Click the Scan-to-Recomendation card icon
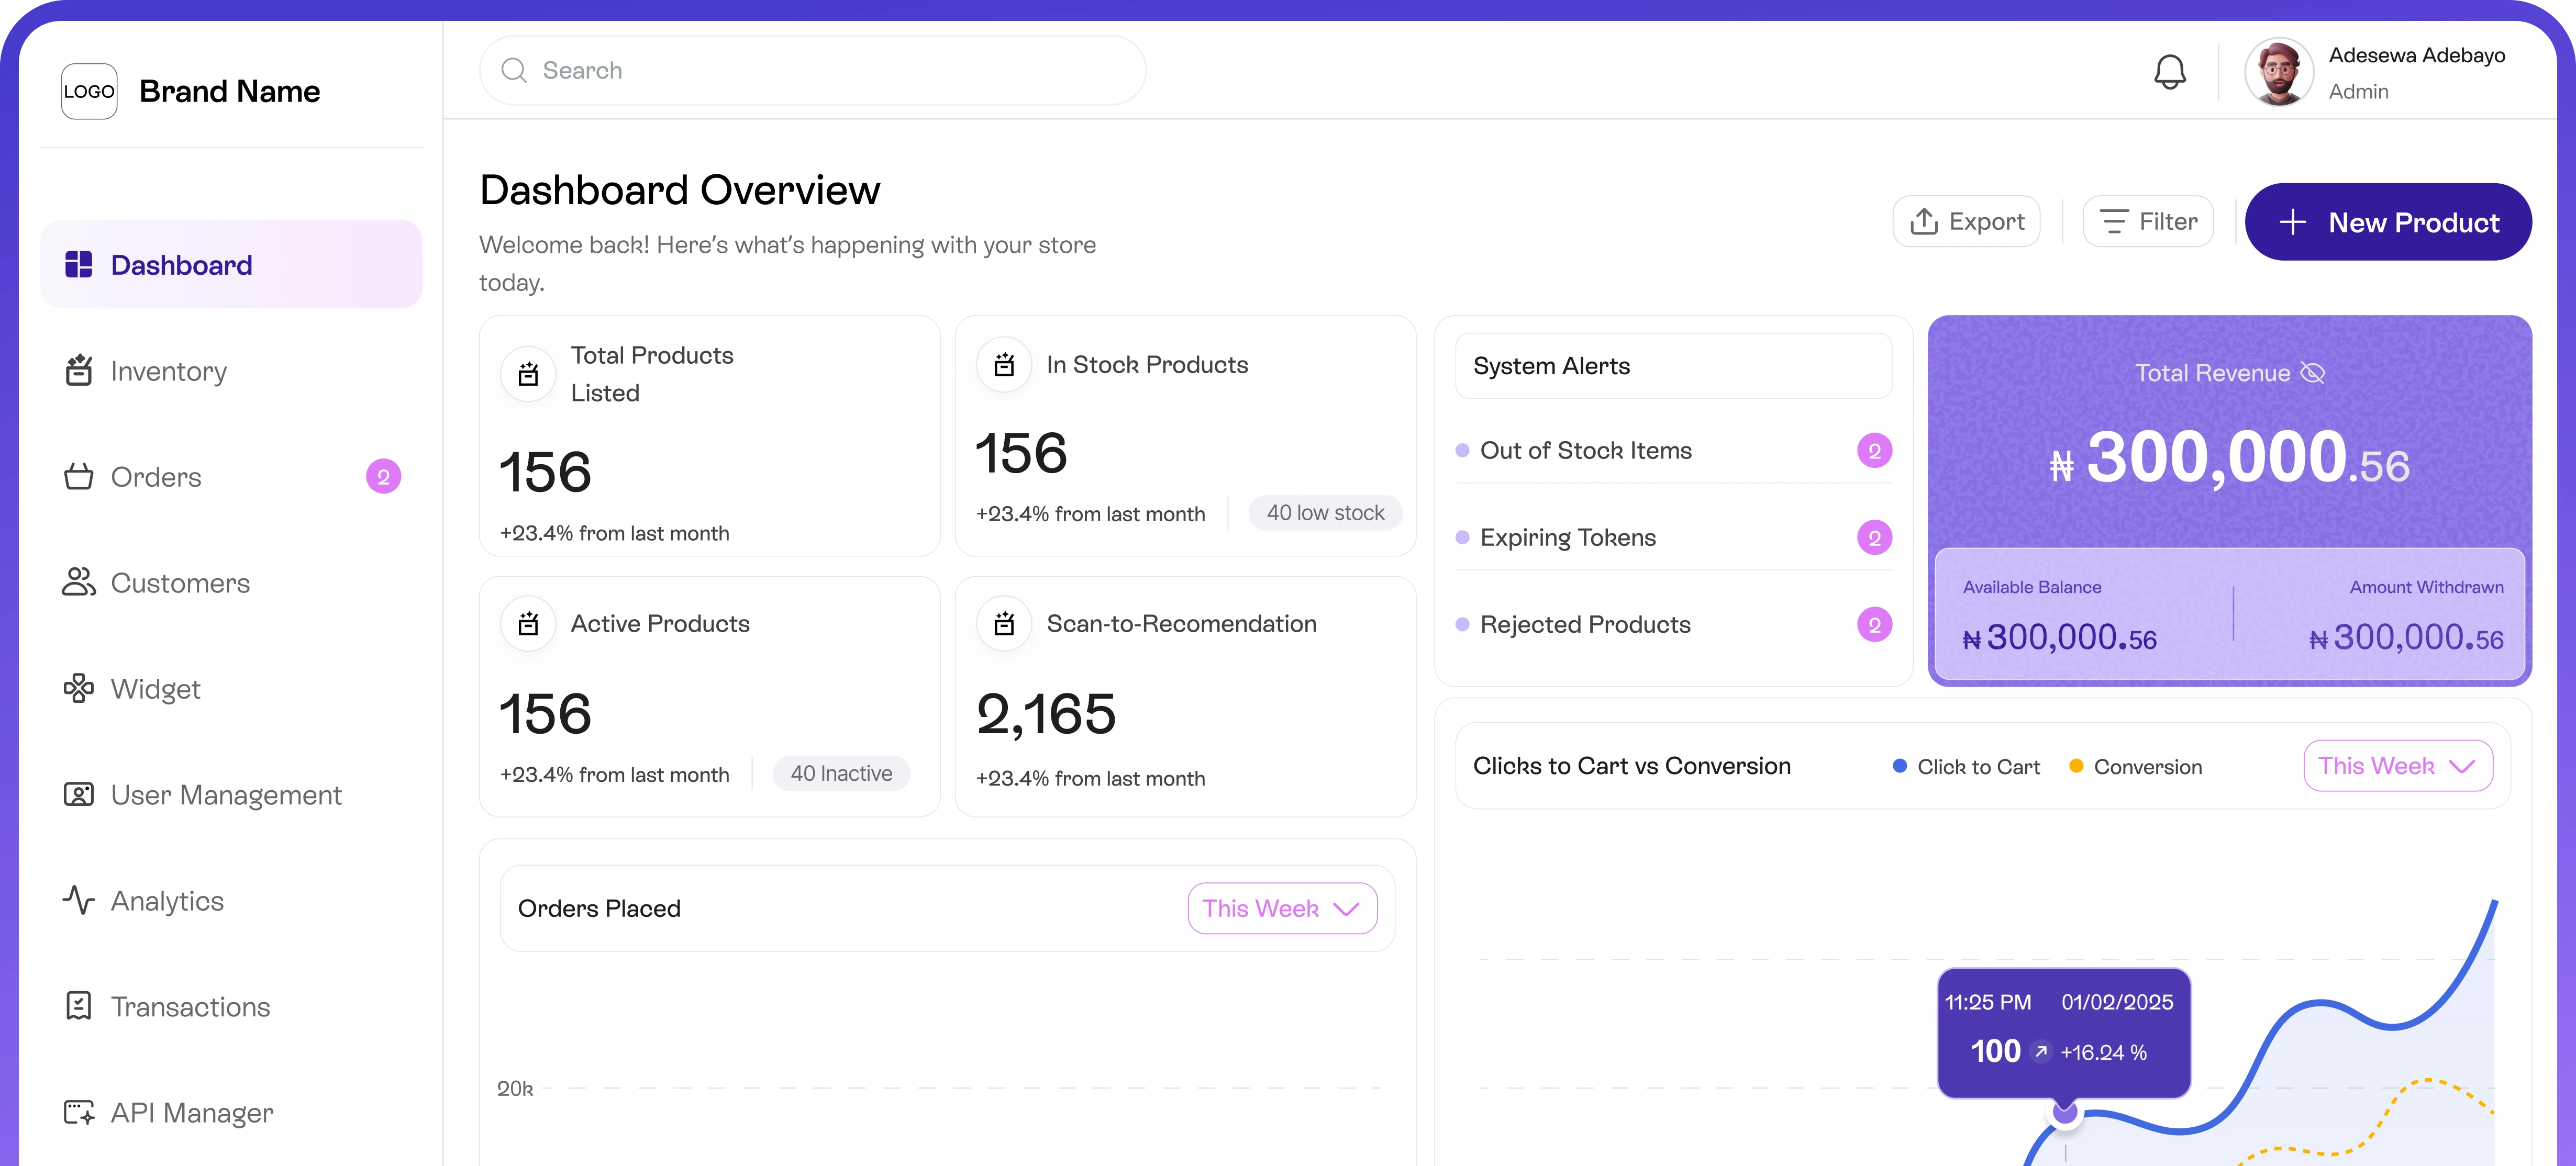Viewport: 2576px width, 1166px height. tap(1004, 623)
